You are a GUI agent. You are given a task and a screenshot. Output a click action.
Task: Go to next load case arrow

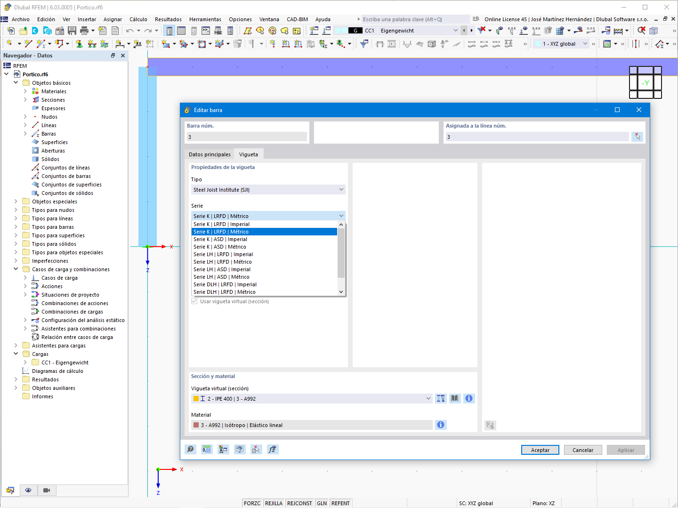[471, 31]
